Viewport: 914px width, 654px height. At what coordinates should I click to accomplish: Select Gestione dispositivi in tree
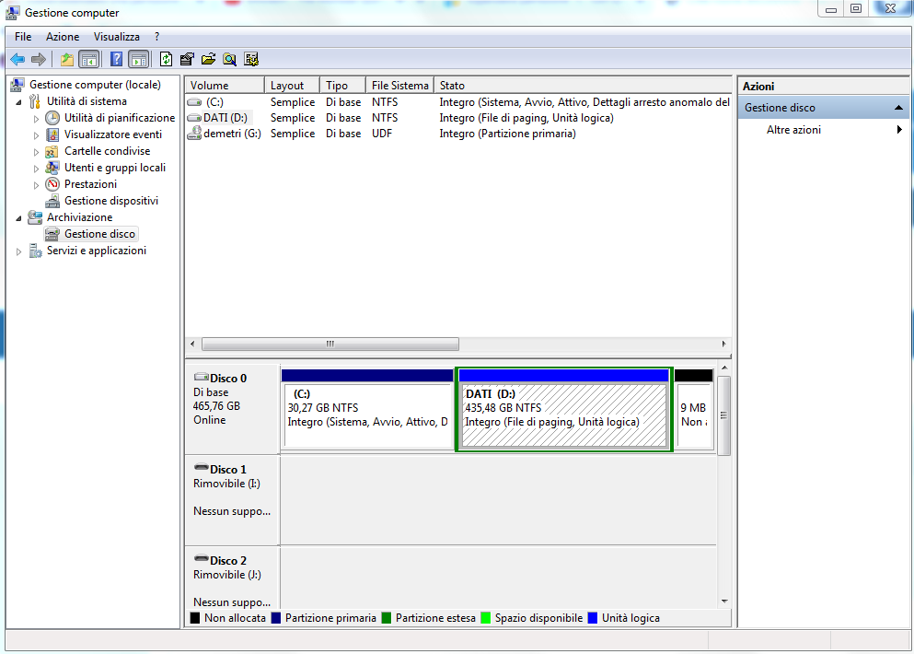tap(110, 201)
